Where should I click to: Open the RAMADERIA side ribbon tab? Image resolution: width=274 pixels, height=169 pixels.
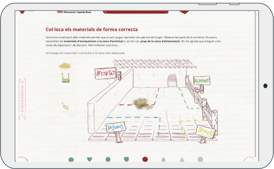click(22, 99)
